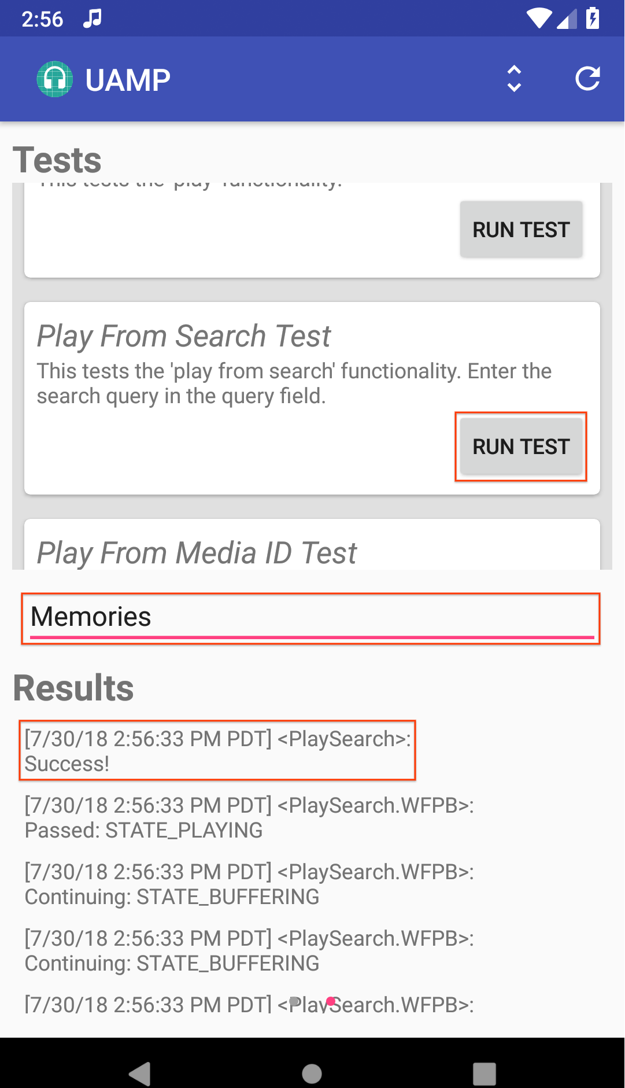The image size is (625, 1088).
Task: Click the UAMP headphones app icon
Action: [55, 79]
